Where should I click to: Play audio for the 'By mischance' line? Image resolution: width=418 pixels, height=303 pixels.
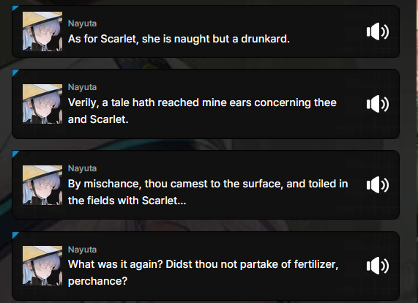(378, 184)
